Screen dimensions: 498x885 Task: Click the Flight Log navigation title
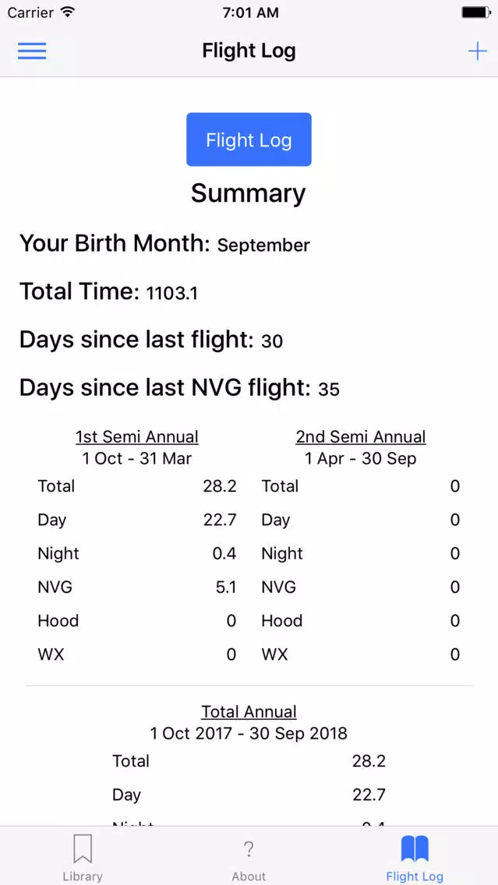point(249,51)
